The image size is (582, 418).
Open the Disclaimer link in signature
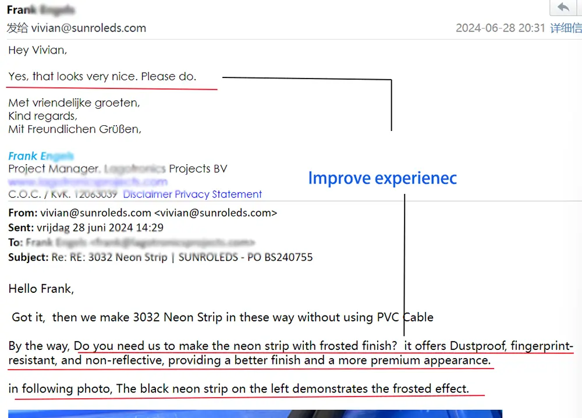click(x=148, y=194)
